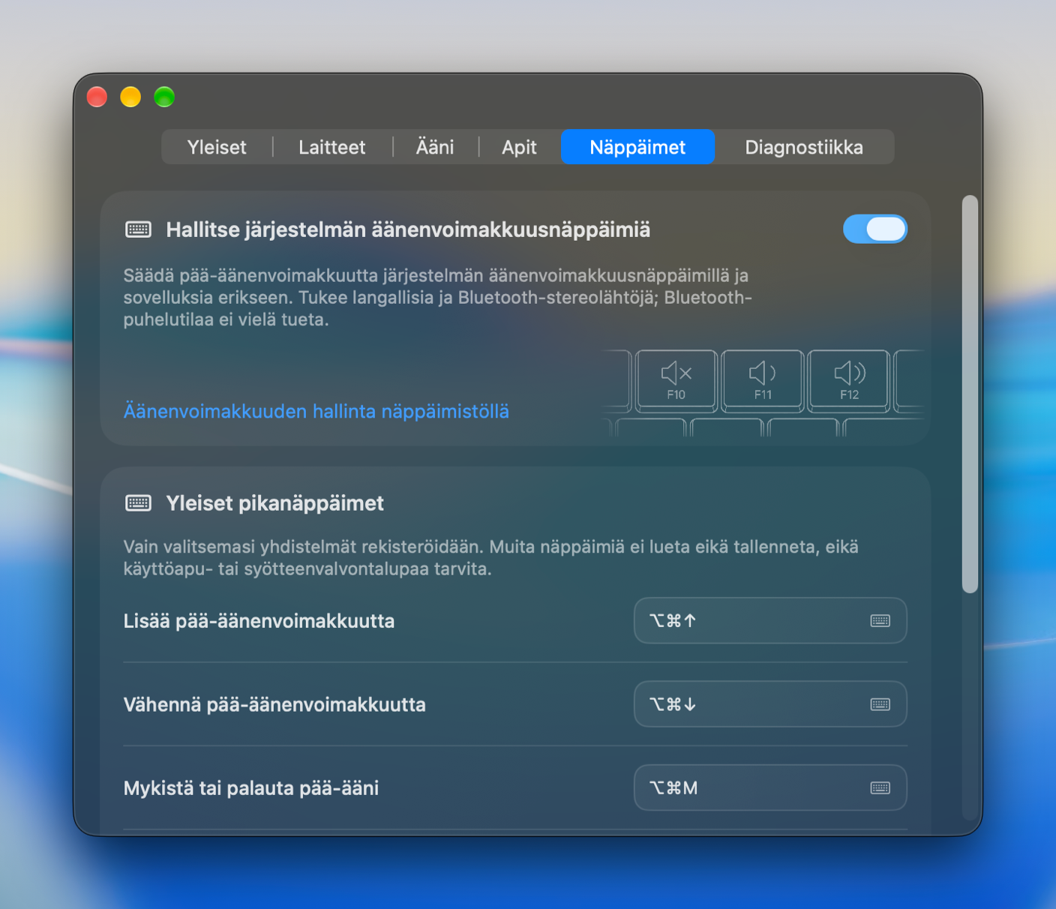The image size is (1056, 909).
Task: Click keyboard icon beside Hallitse järjestelmän heading
Action: (x=138, y=229)
